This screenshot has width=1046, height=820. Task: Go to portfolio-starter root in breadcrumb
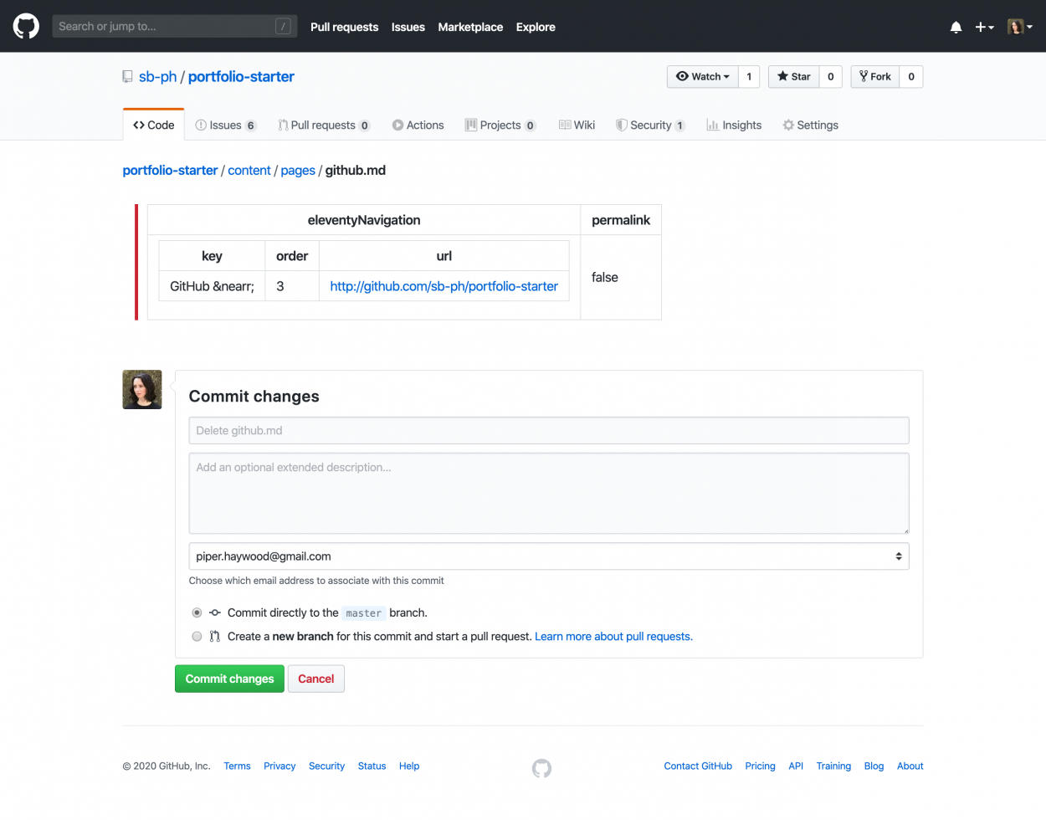pos(170,170)
